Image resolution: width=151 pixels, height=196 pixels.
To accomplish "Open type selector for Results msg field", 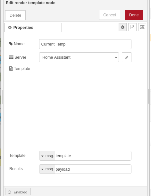I will 47,169.
